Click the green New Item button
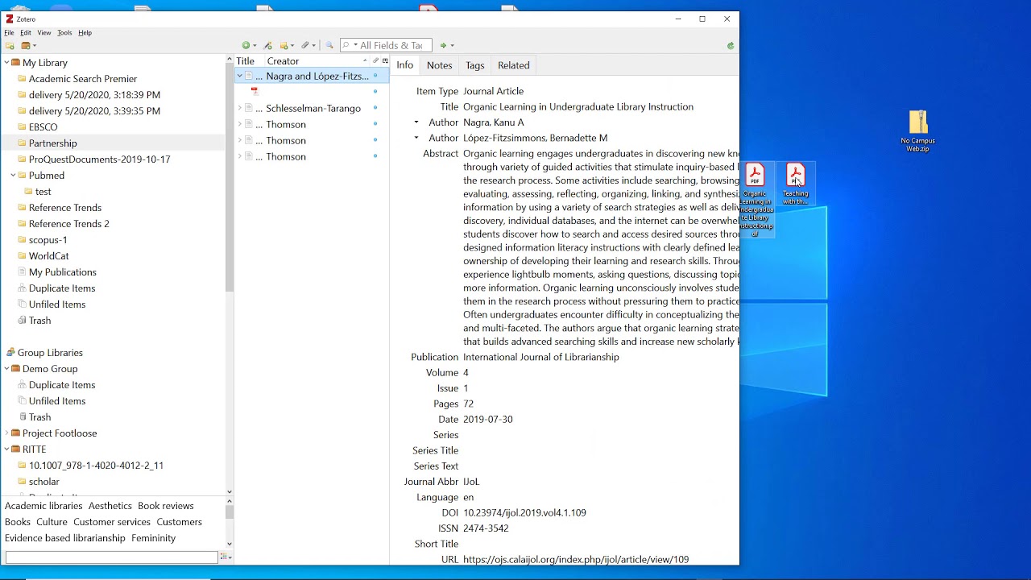 pos(249,46)
